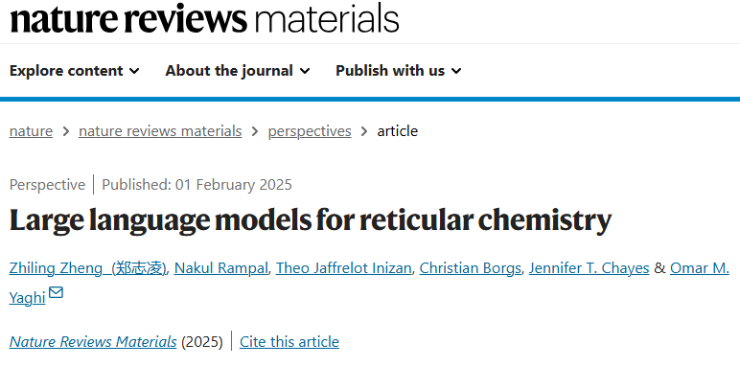Open Jennifer T. Chayes author link
Screen dimensions: 740x367
589,268
